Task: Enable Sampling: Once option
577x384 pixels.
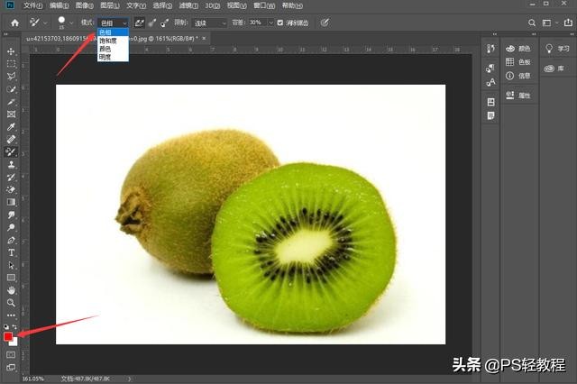Action: click(x=152, y=23)
